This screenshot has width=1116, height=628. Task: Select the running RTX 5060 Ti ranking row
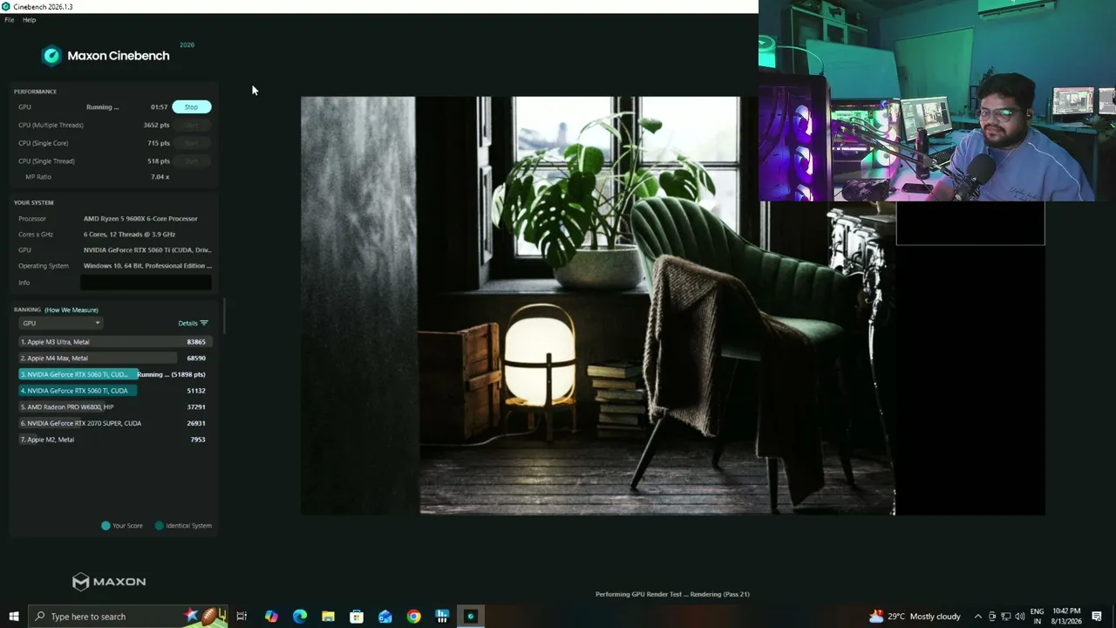pos(113,375)
